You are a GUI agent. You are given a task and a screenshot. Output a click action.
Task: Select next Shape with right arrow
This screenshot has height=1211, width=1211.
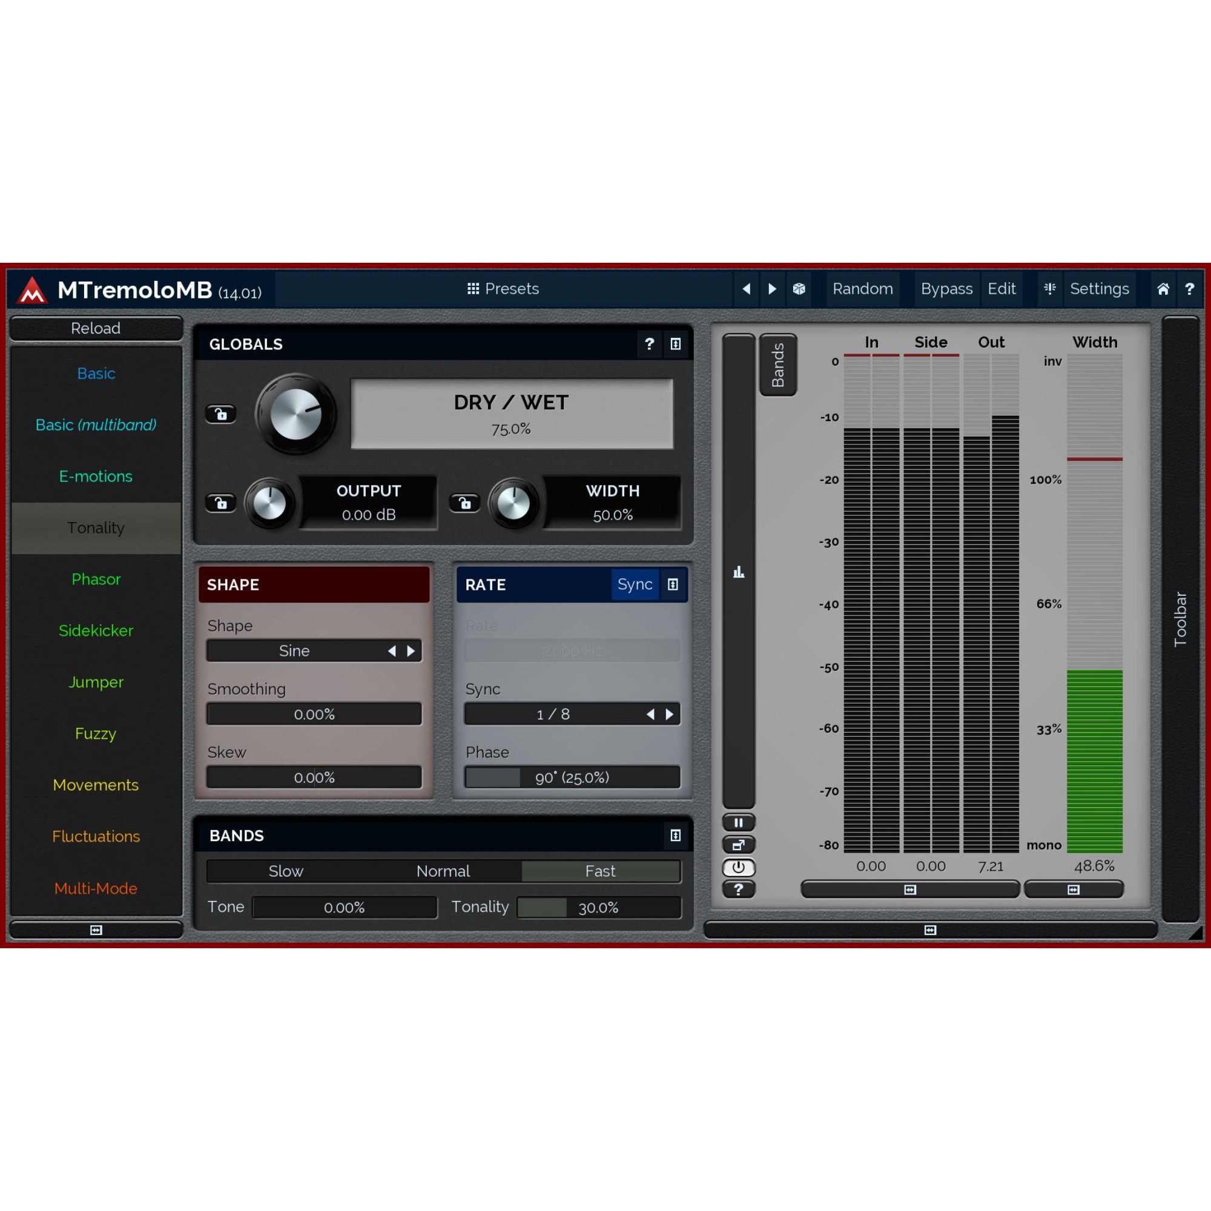[411, 652]
